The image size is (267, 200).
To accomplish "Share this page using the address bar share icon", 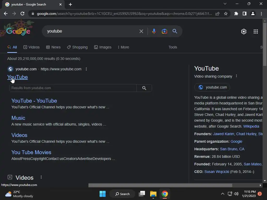I will coord(217,14).
